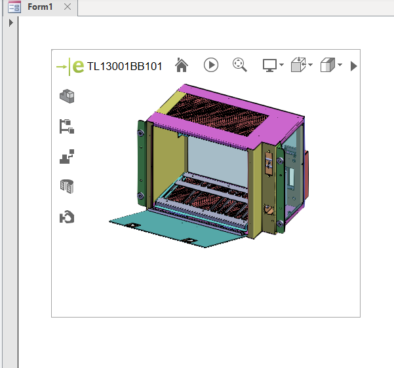394x368 pixels.
Task: Open the Components panel cube icon
Action: [x=67, y=96]
